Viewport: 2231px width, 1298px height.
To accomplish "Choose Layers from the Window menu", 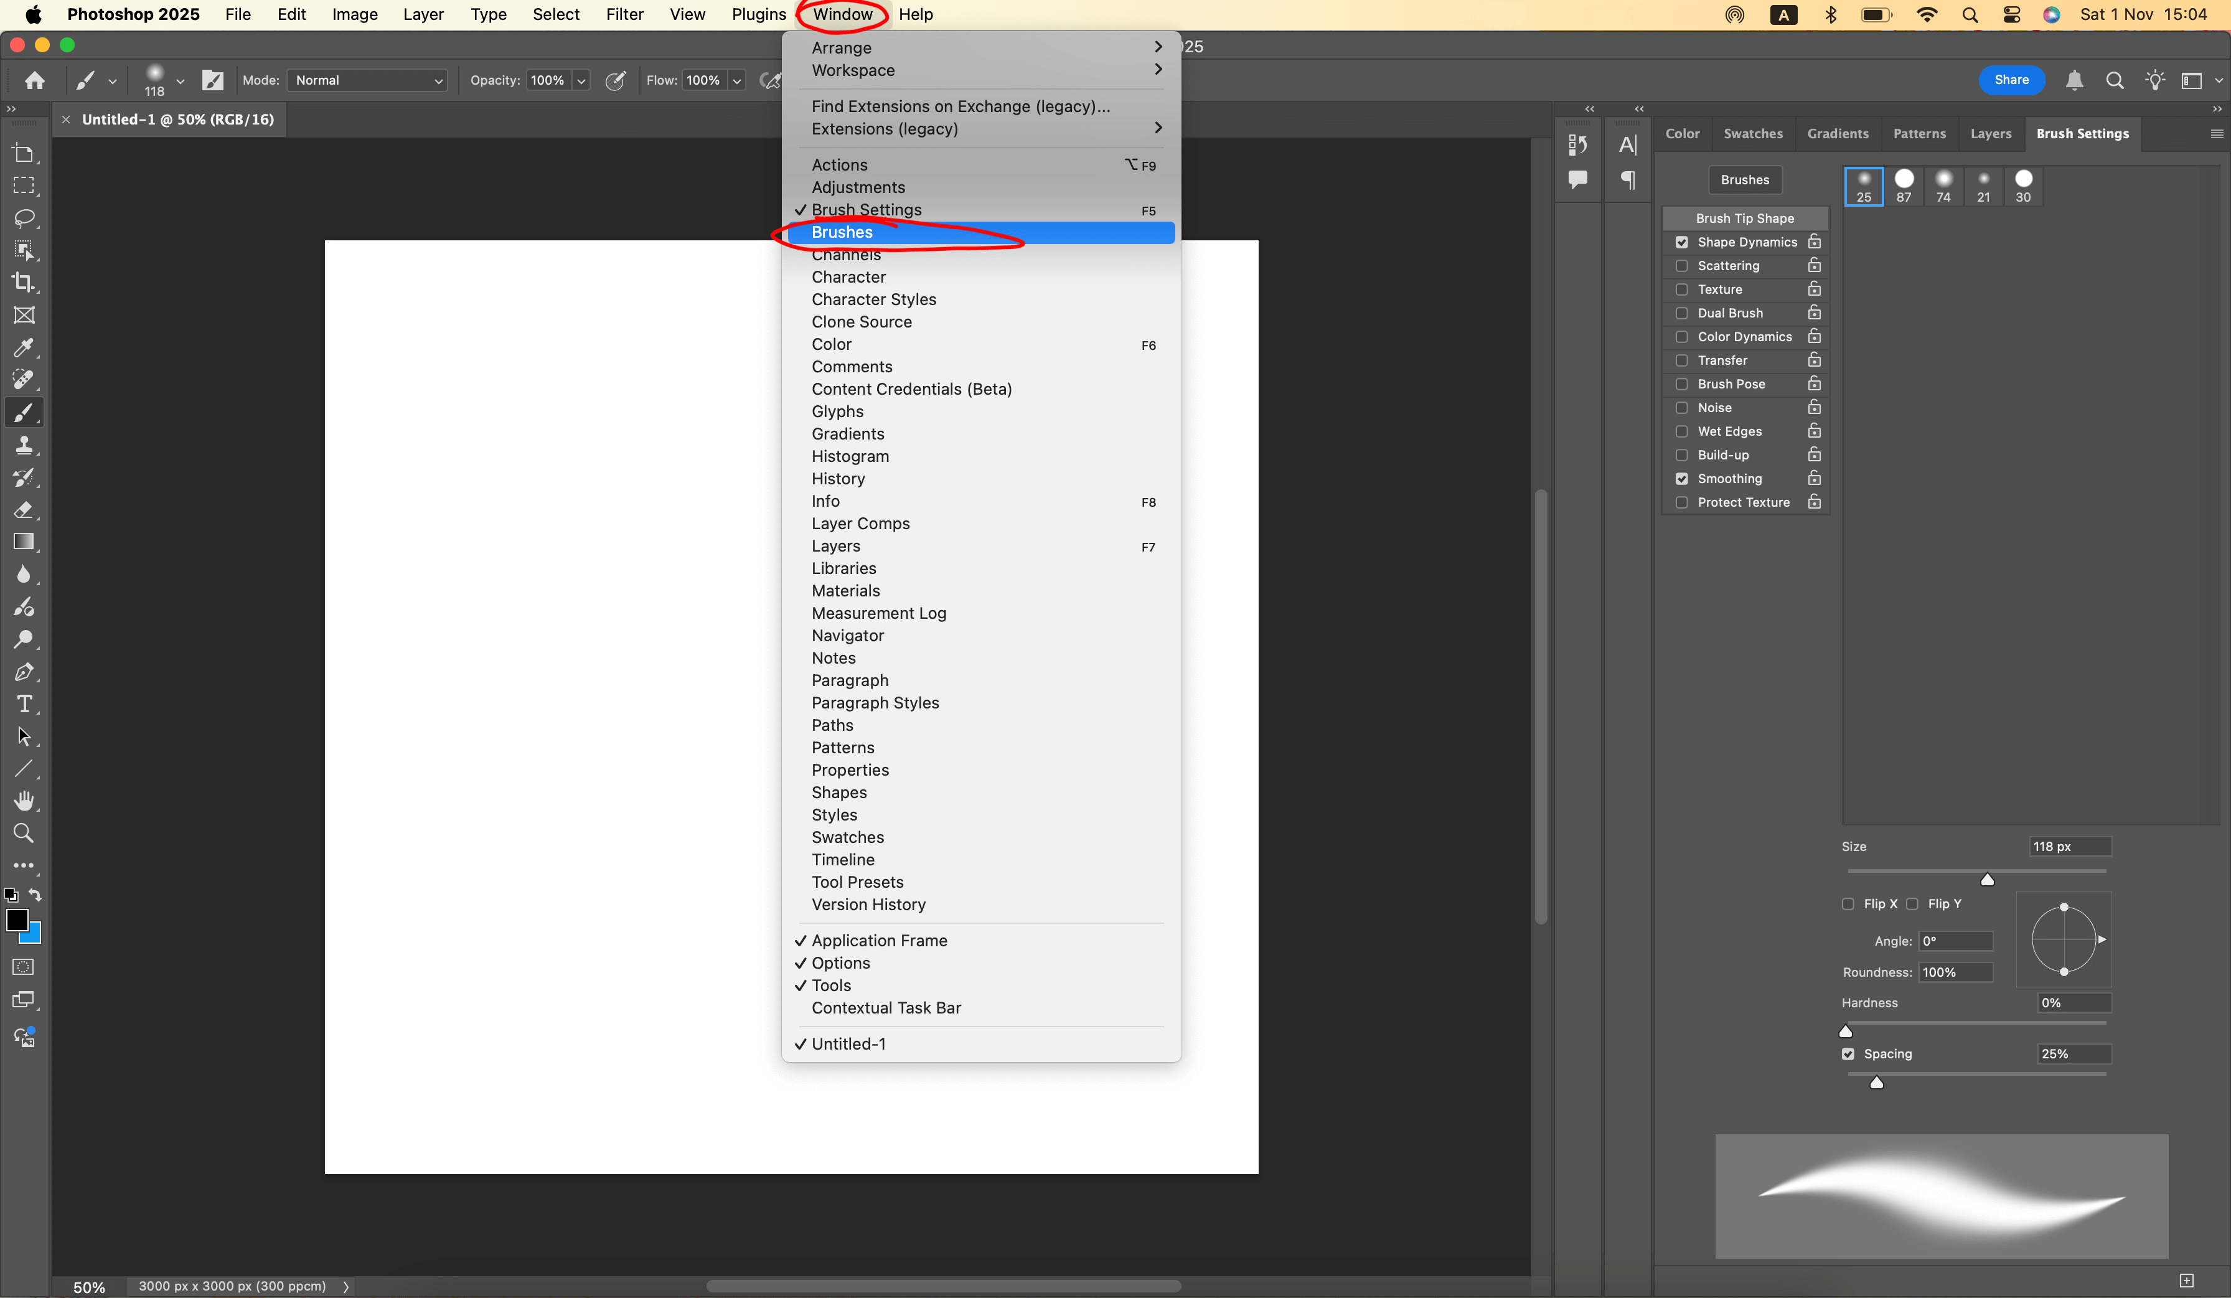I will point(835,547).
